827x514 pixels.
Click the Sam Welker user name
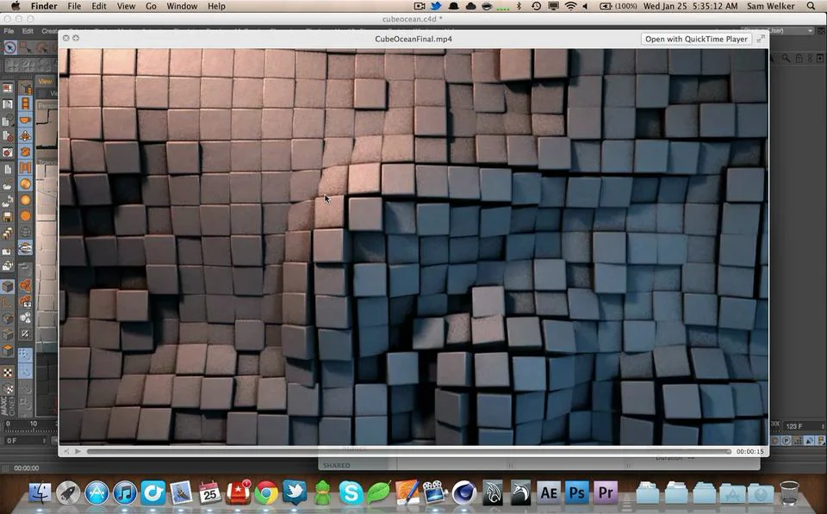point(770,6)
